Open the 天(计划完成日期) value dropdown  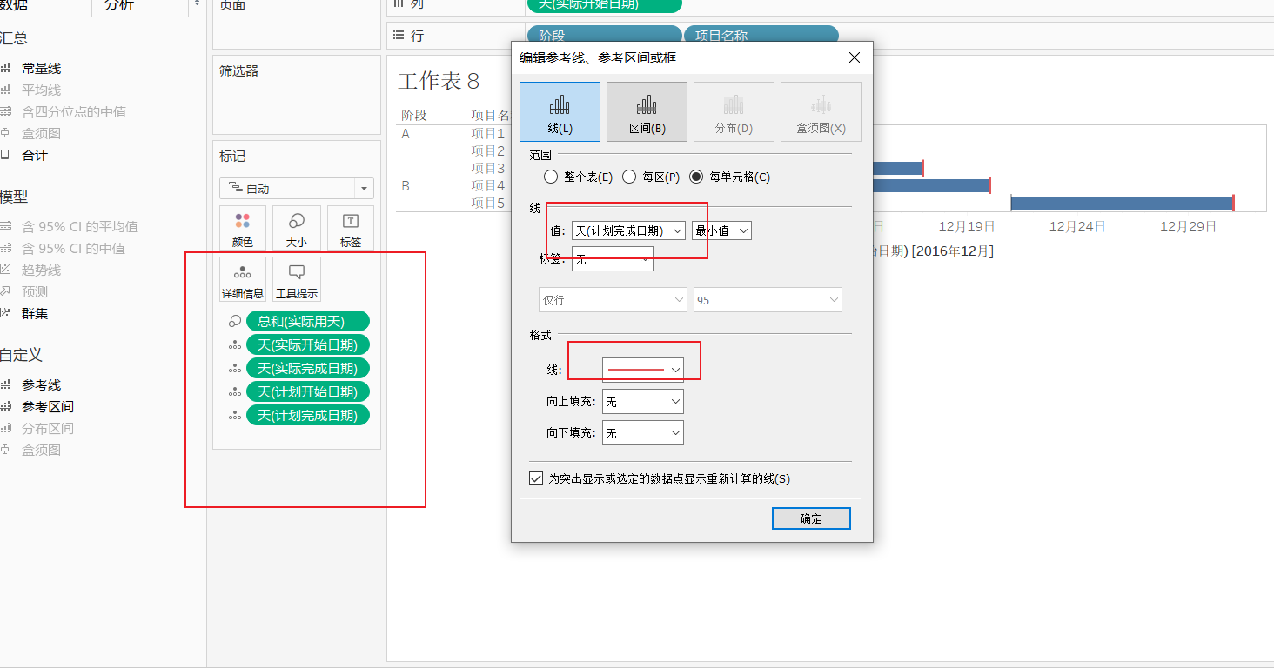point(628,230)
